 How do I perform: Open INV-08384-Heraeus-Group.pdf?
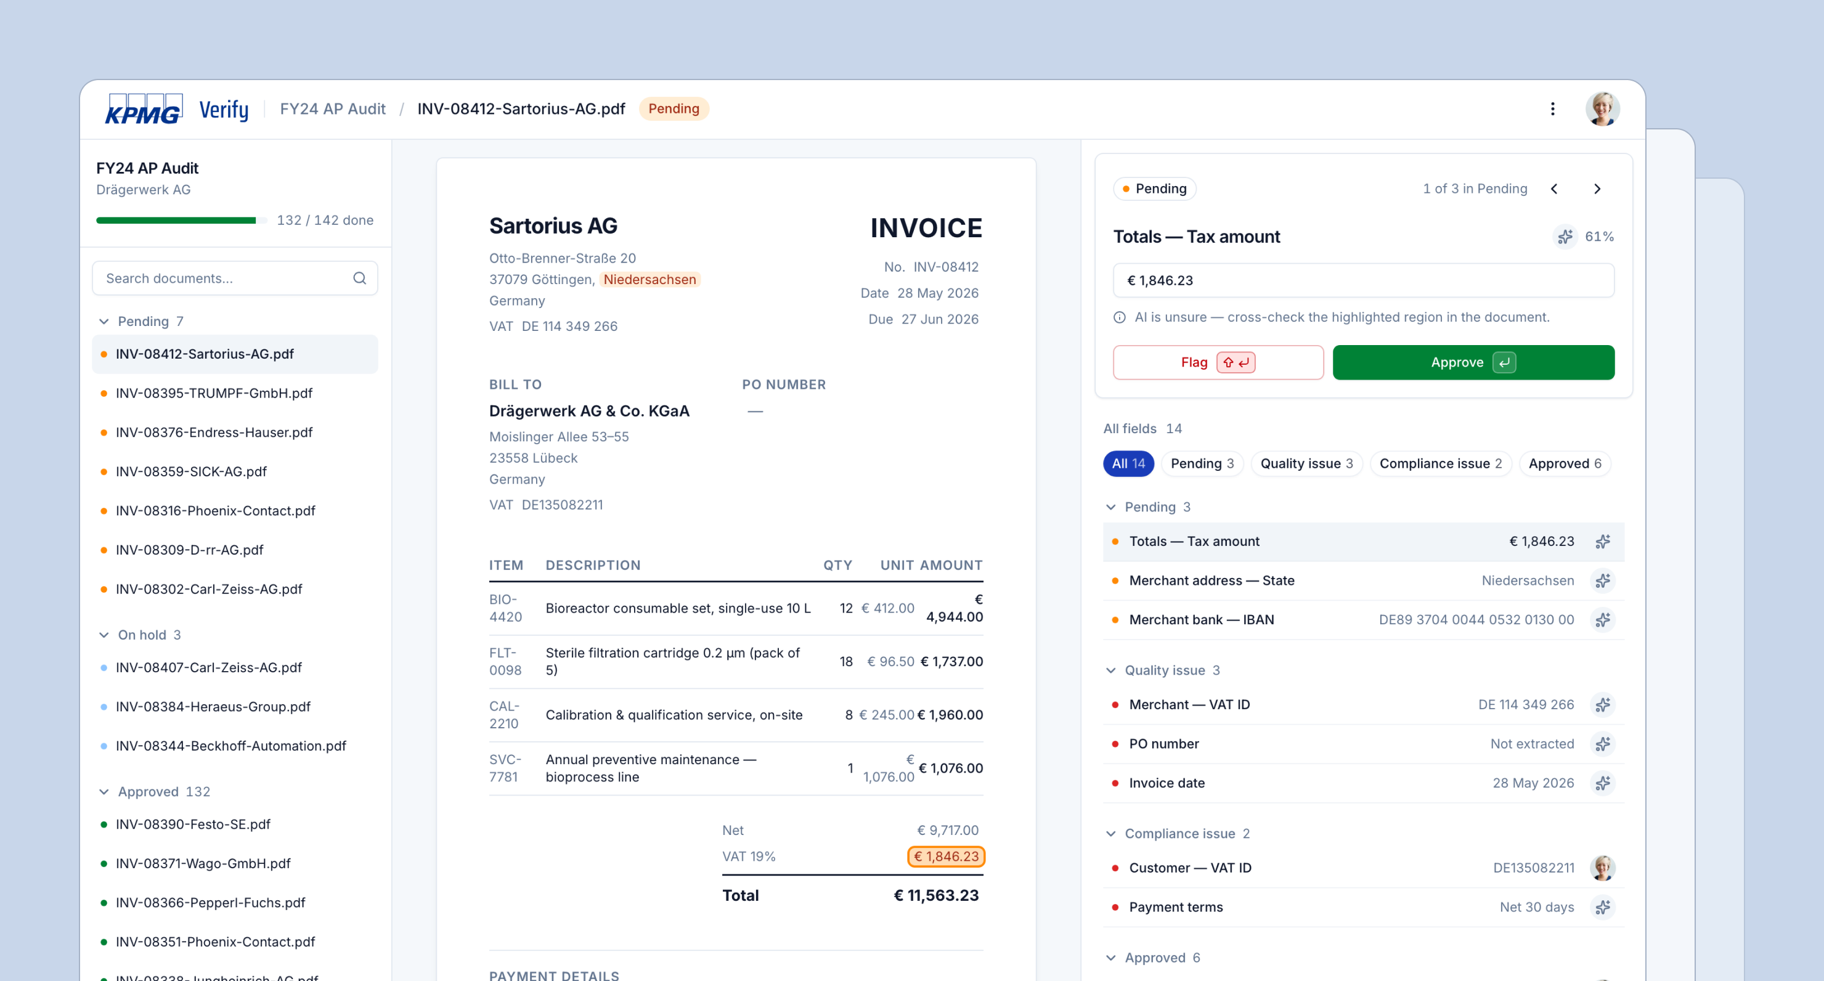pyautogui.click(x=235, y=707)
